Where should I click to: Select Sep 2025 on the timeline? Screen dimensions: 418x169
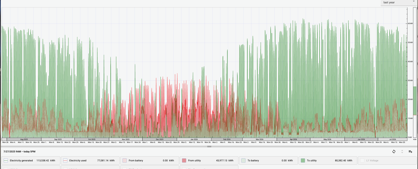[x=58, y=139]
